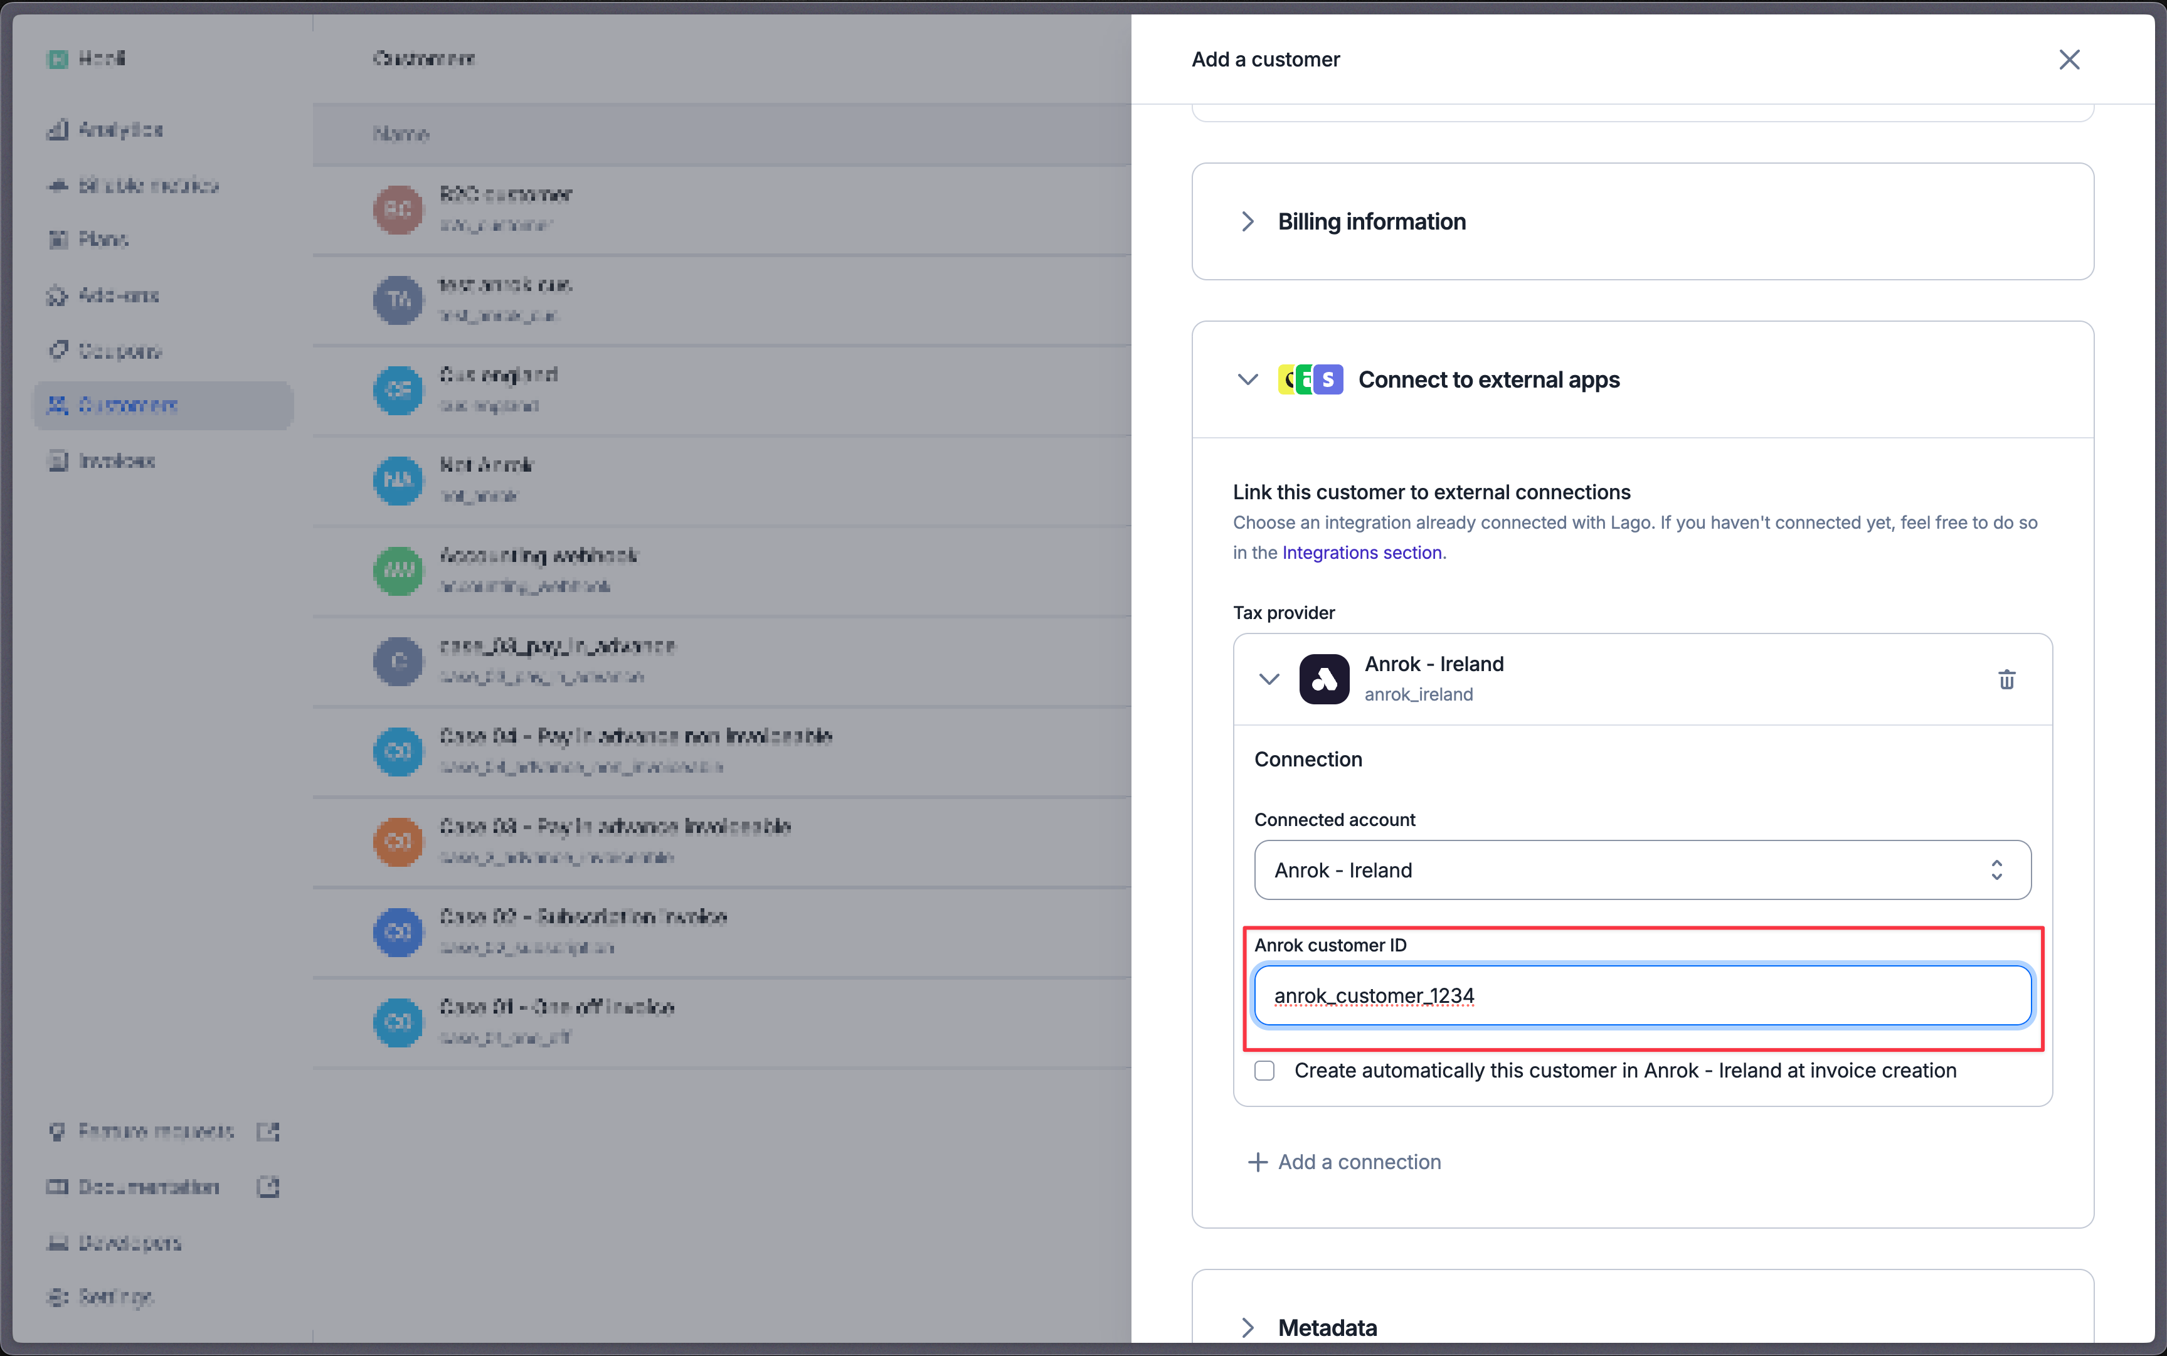Viewport: 2167px width, 1356px height.
Task: Enable automatic customer creation in Anrok checkbox
Action: [1263, 1071]
